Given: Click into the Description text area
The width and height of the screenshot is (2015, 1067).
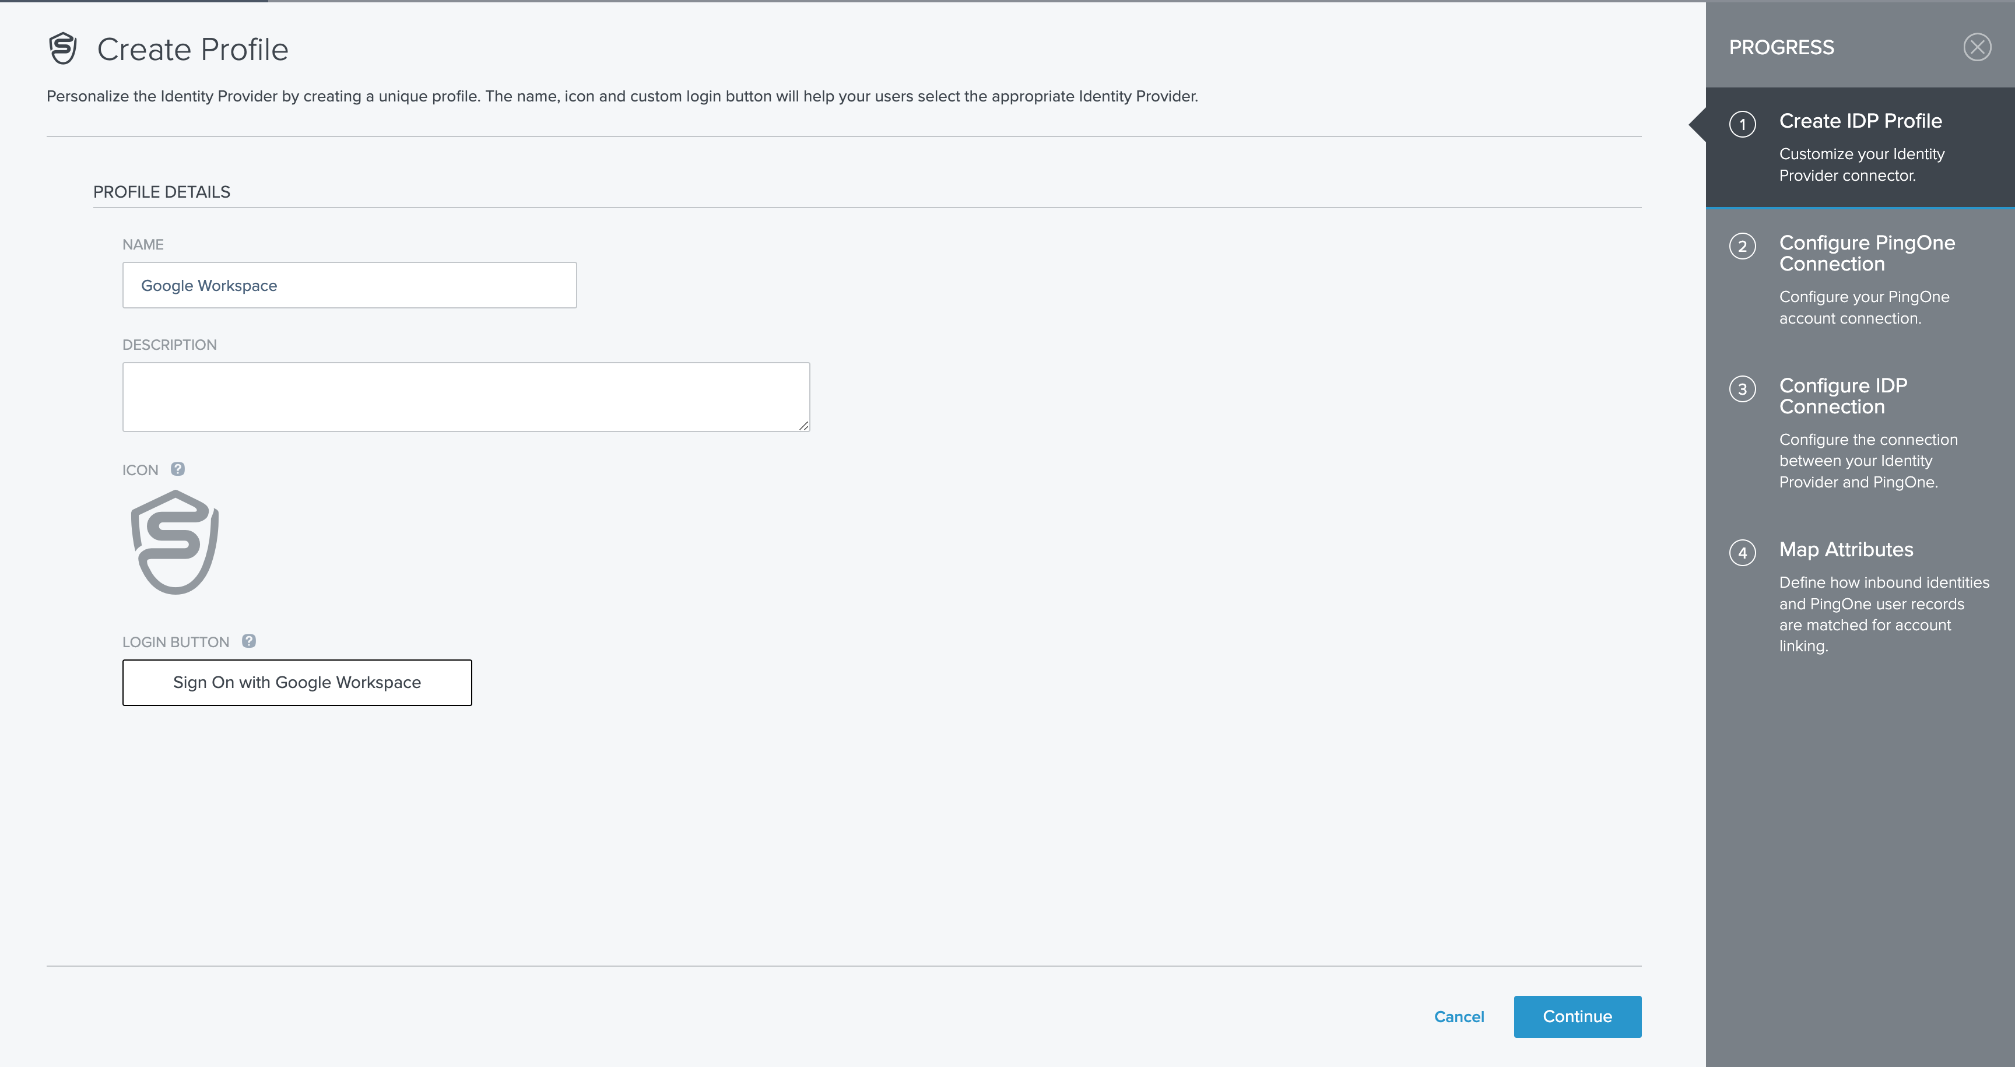Looking at the screenshot, I should pos(465,396).
